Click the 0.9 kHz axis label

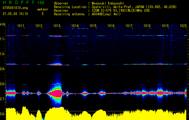2,69
